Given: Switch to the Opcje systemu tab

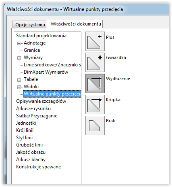Looking at the screenshot, I should click(x=29, y=25).
